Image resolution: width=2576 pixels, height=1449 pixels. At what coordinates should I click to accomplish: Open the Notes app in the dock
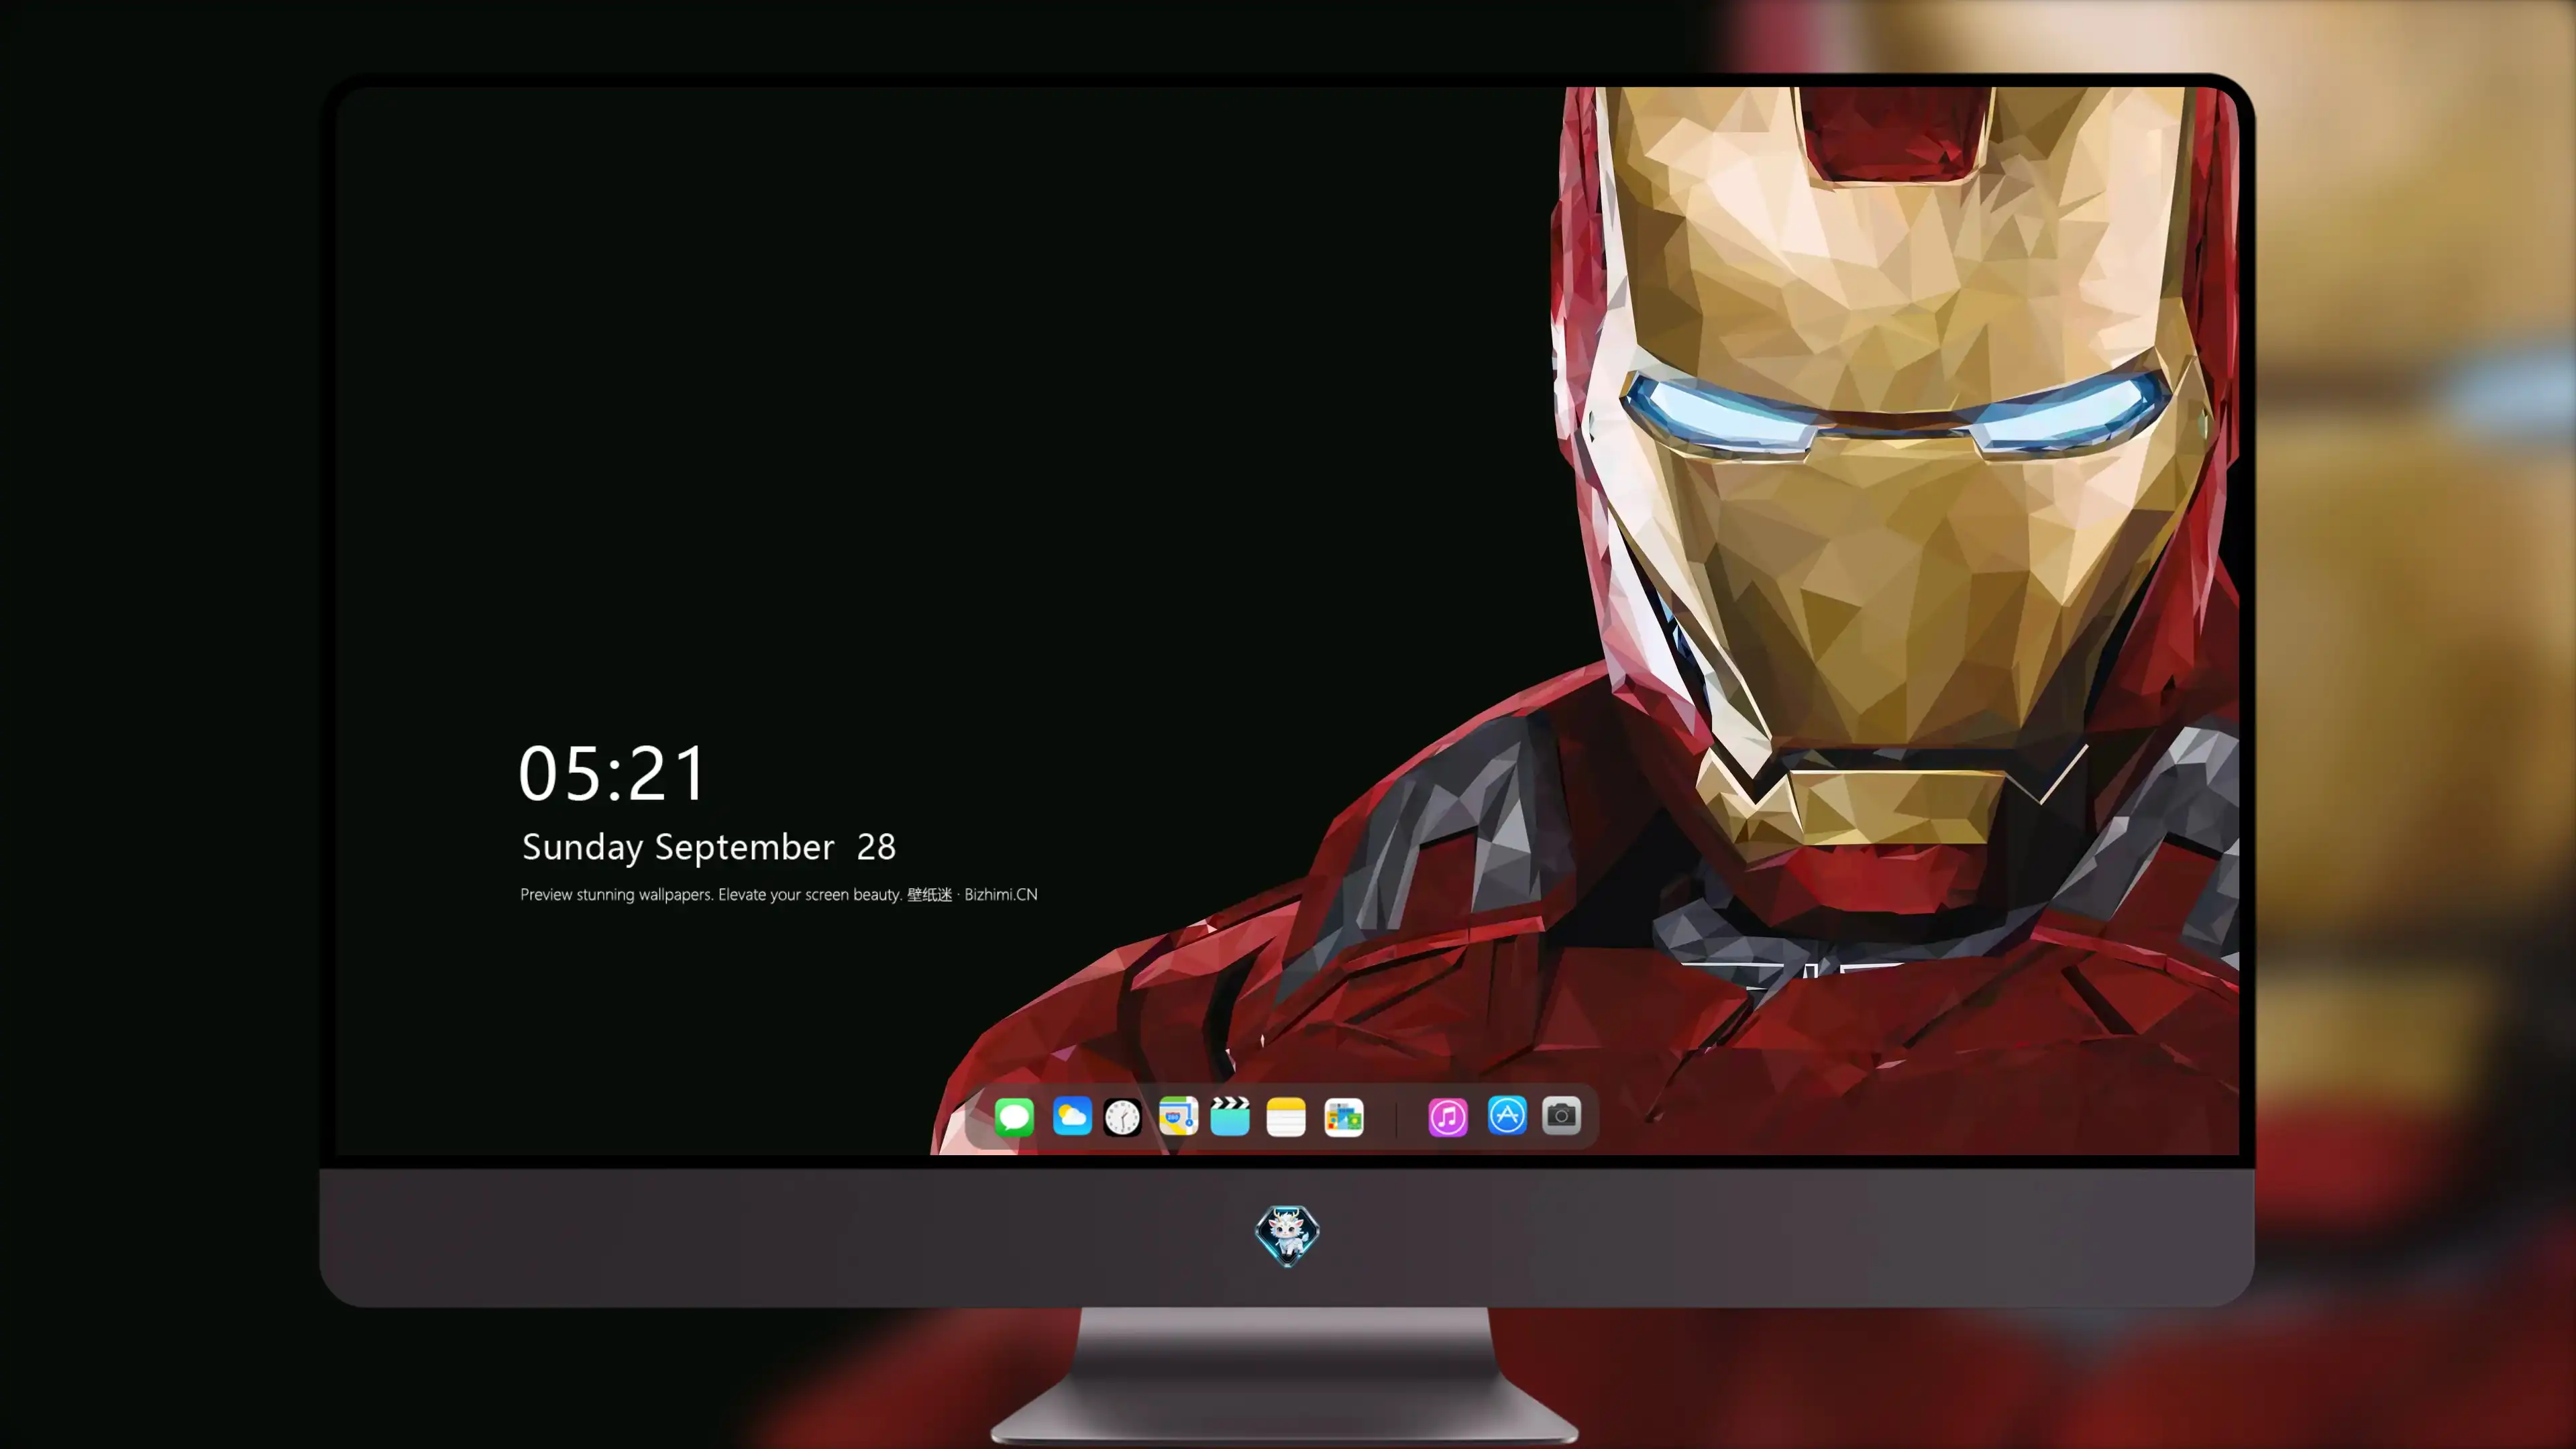[1286, 1117]
